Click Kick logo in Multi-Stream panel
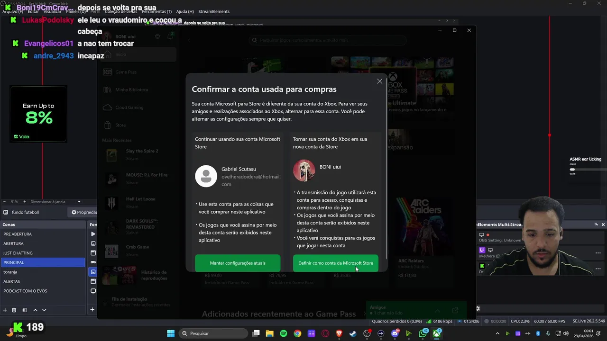 coord(482,266)
